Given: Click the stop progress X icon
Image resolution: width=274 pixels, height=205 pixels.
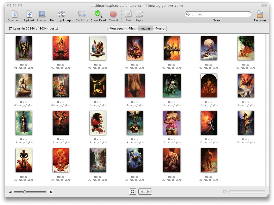Looking at the screenshot, I should (225, 192).
